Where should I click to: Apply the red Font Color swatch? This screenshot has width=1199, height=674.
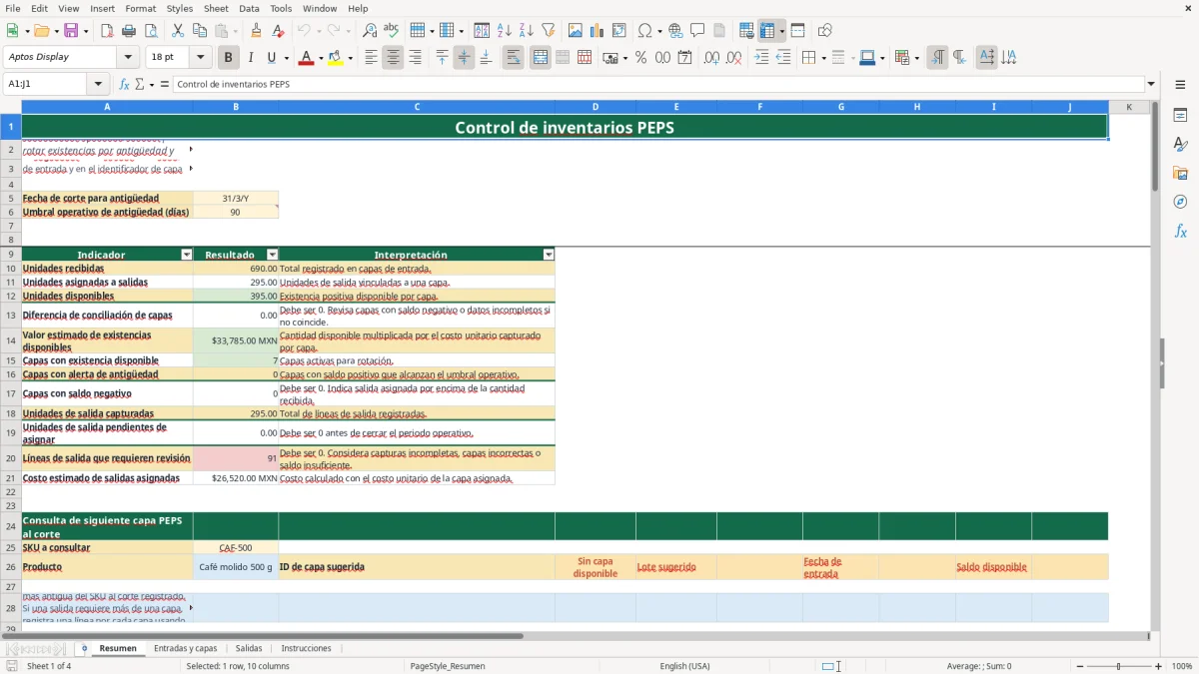point(305,58)
